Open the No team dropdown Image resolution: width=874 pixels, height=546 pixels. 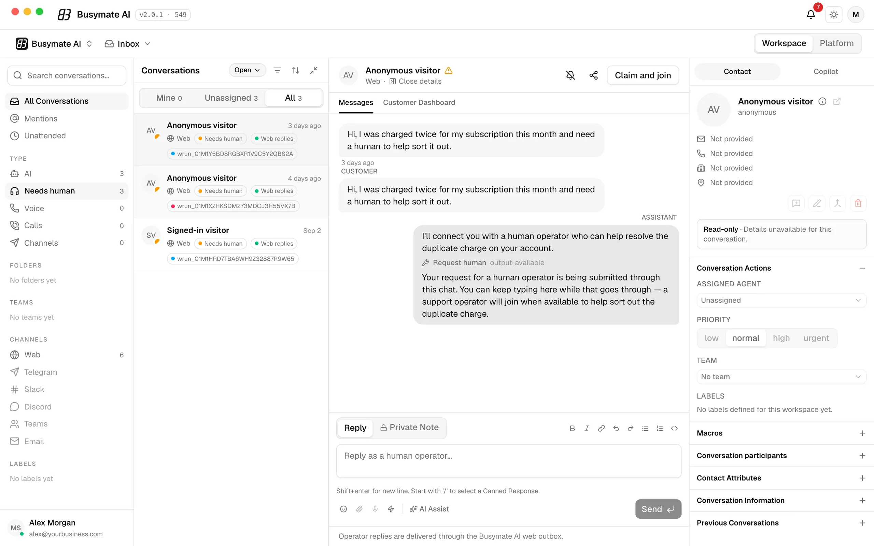(x=781, y=377)
